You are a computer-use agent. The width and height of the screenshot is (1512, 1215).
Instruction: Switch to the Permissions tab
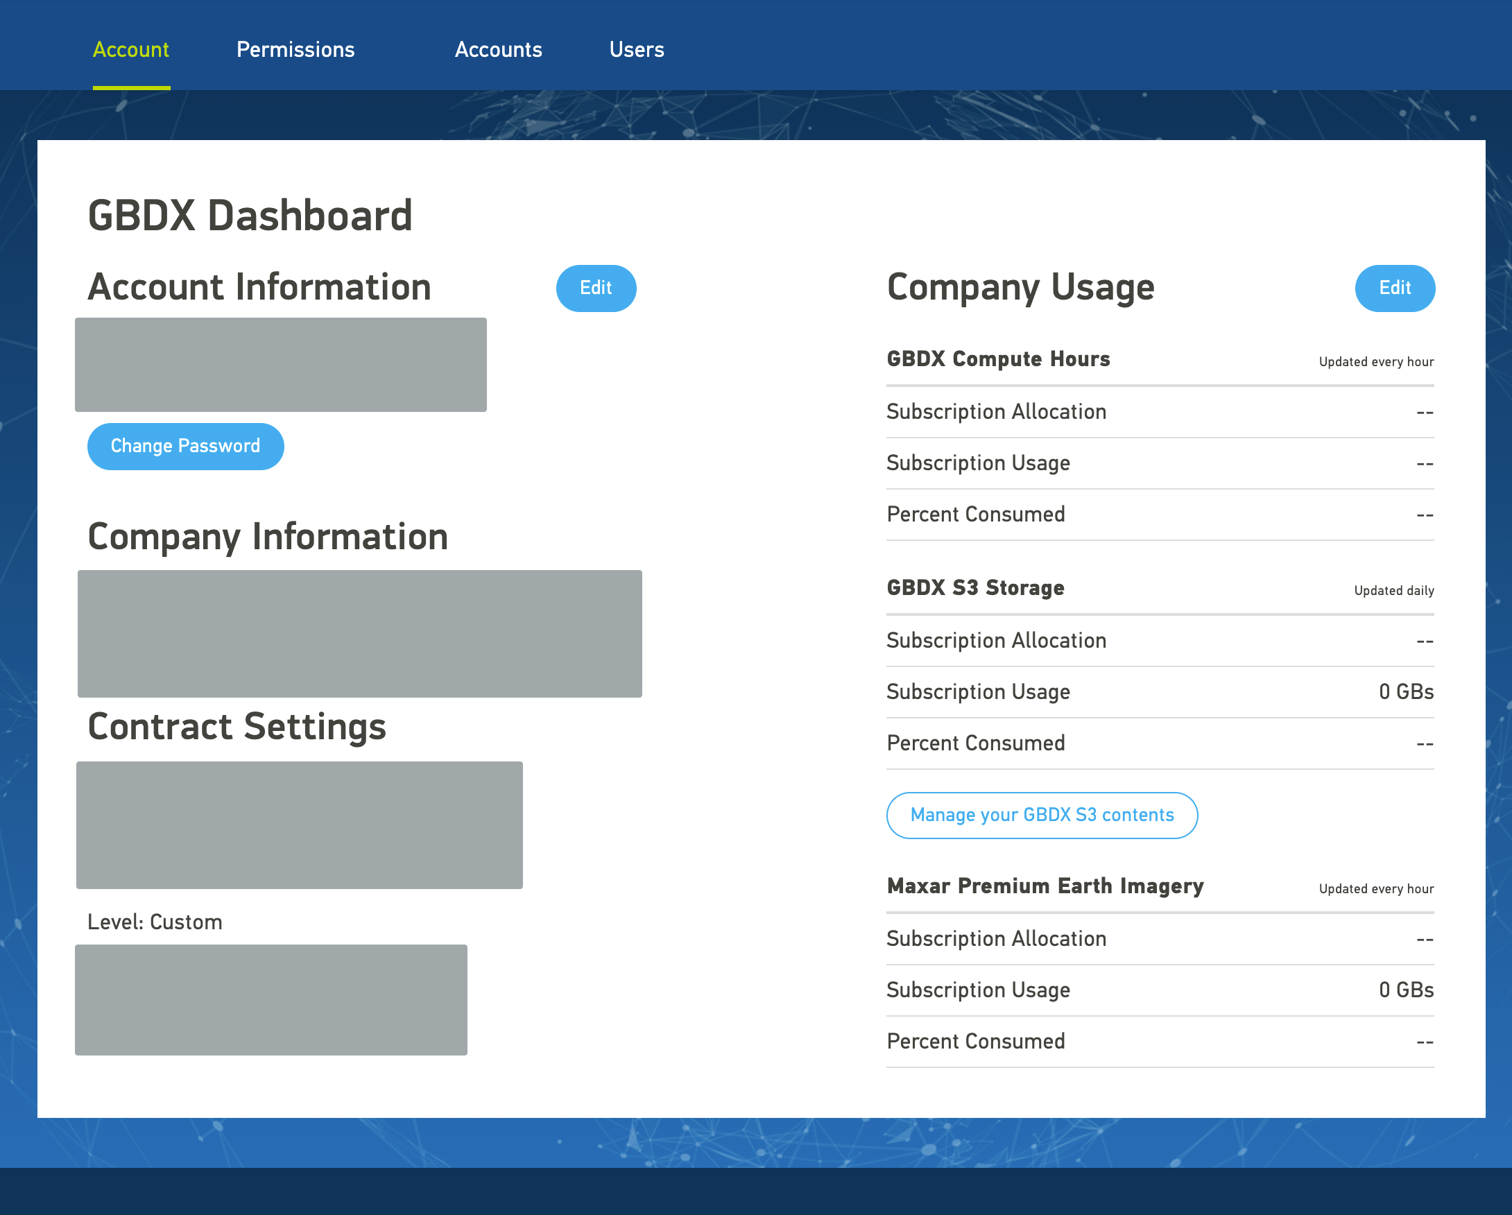[x=295, y=50]
